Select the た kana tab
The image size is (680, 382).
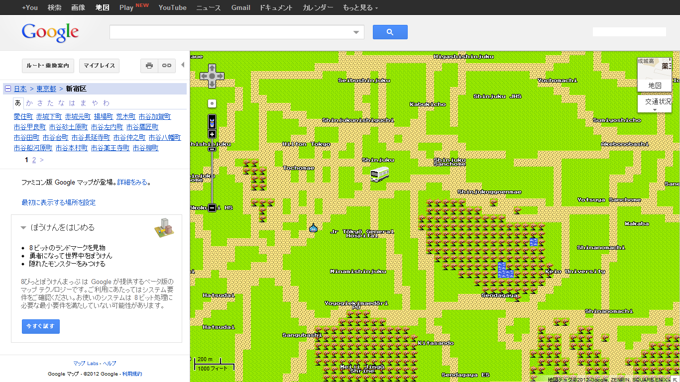pyautogui.click(x=51, y=103)
